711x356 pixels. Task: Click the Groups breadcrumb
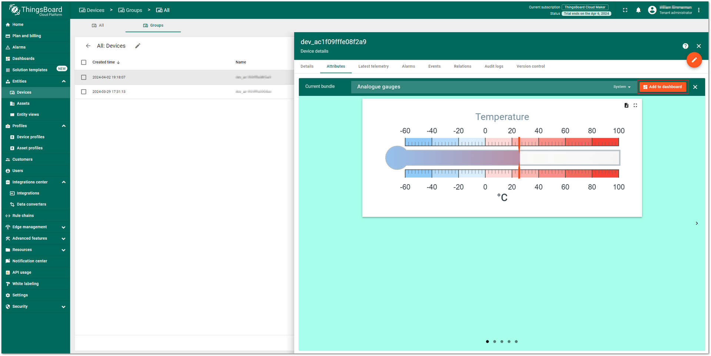click(x=130, y=10)
